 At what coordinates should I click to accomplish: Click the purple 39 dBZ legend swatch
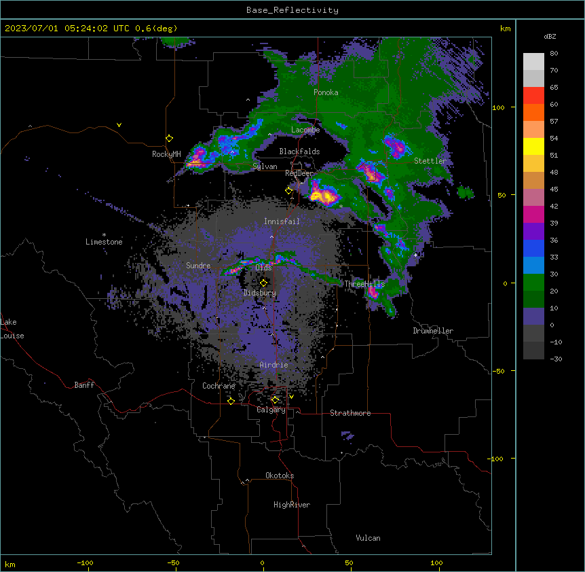click(x=533, y=231)
